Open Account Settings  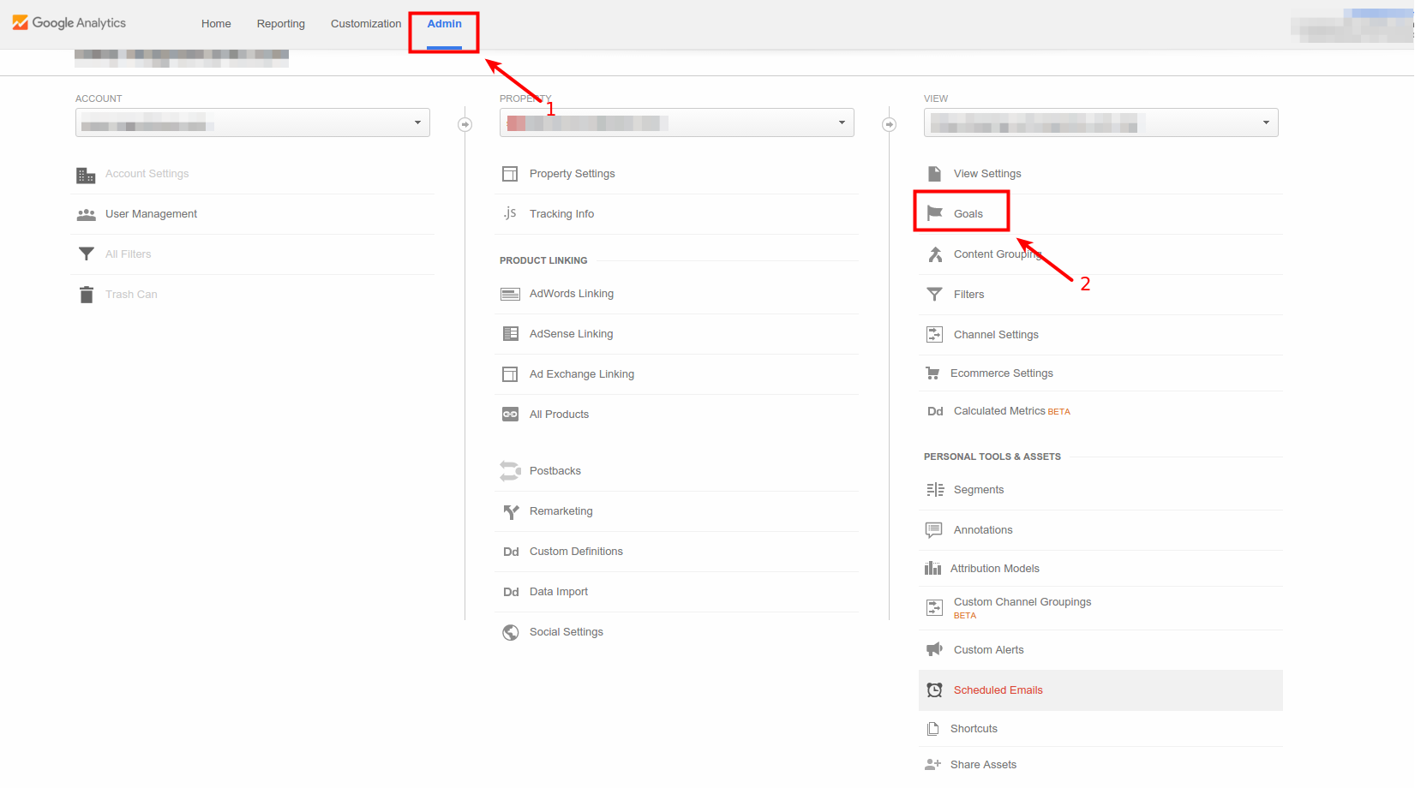pyautogui.click(x=147, y=174)
